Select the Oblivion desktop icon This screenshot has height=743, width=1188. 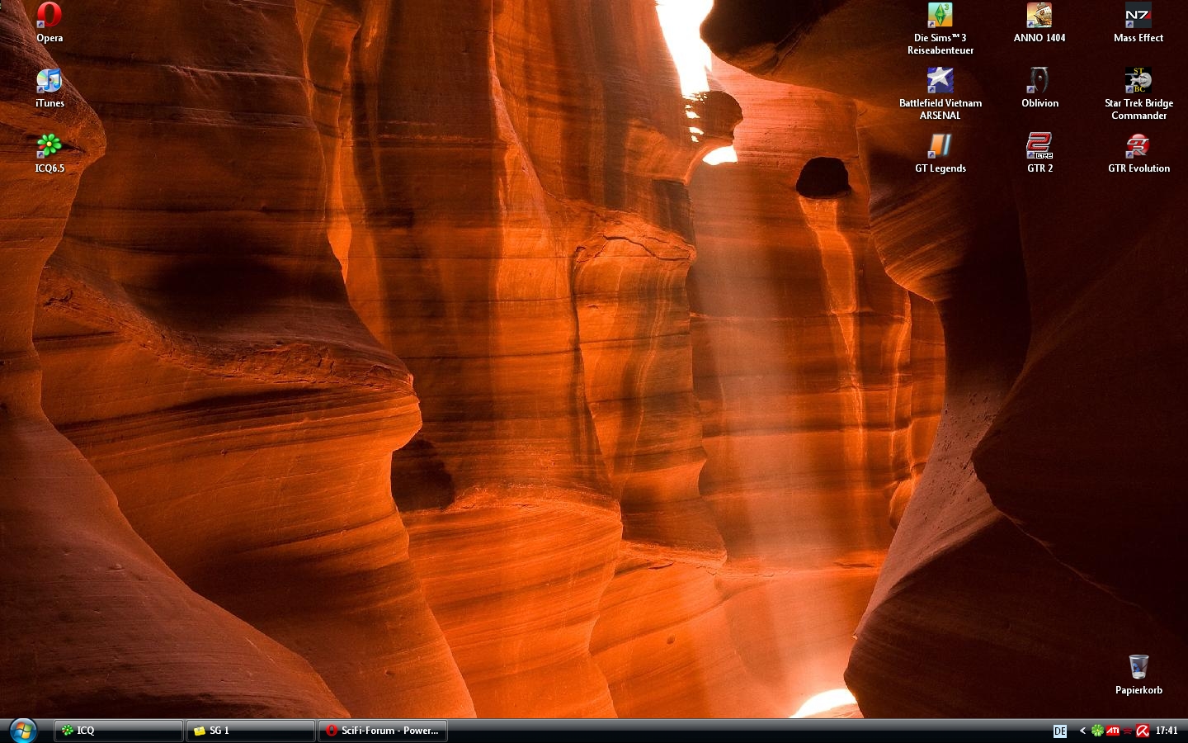click(1039, 81)
